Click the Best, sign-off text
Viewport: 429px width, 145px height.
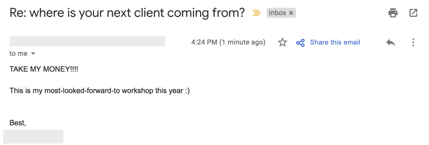(x=18, y=123)
